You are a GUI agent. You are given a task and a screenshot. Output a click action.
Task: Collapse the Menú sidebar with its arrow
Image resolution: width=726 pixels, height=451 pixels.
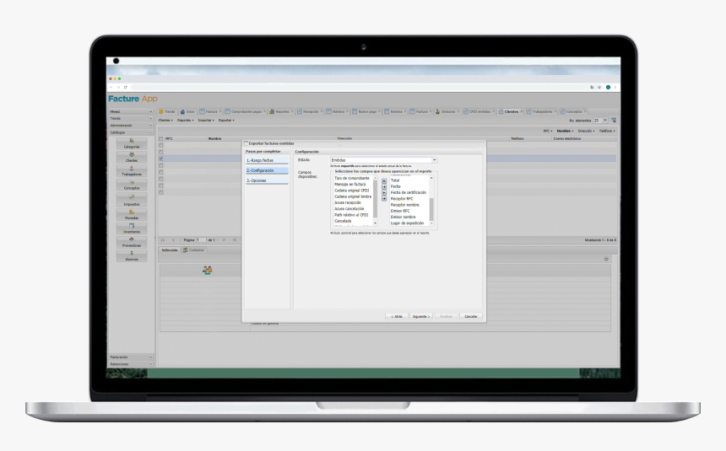tap(150, 111)
